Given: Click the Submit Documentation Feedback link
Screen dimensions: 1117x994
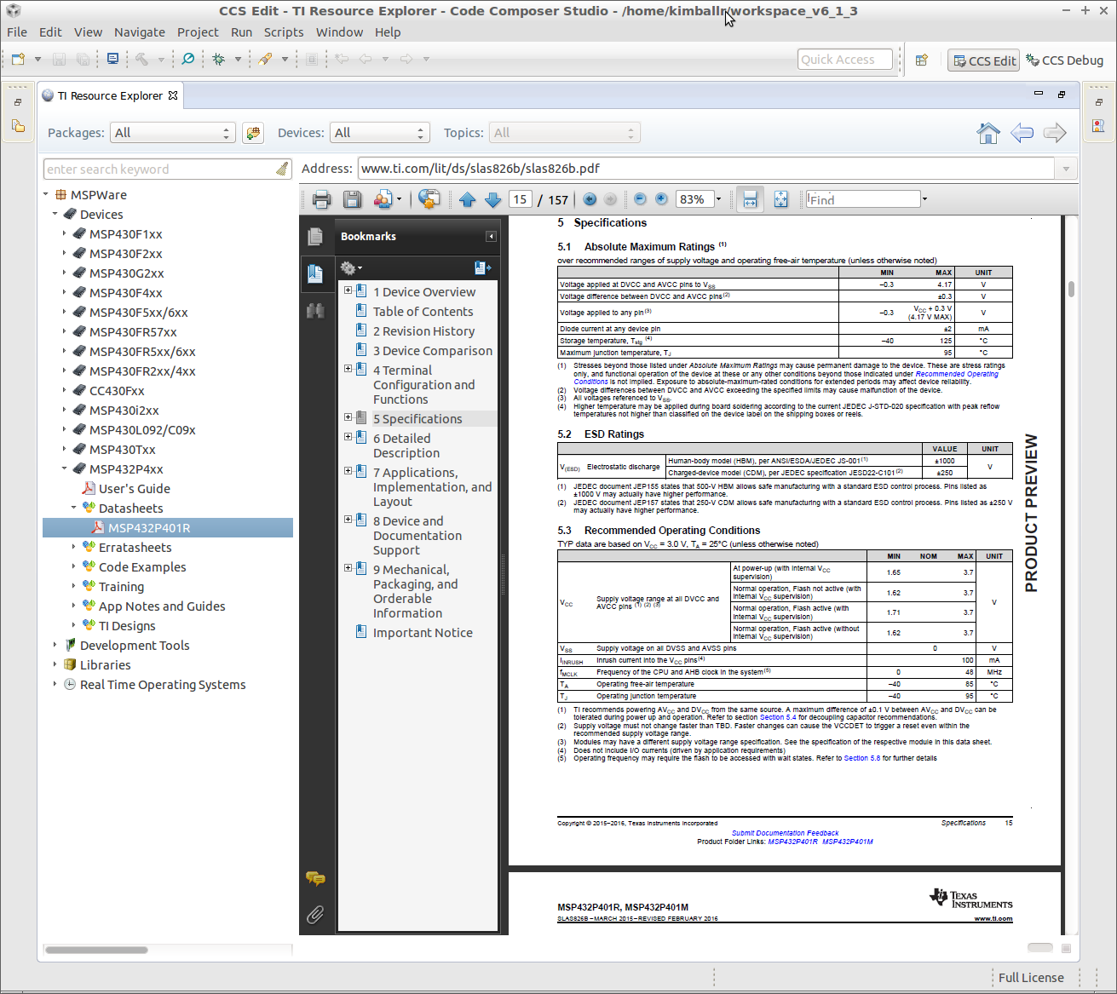Looking at the screenshot, I should pyautogui.click(x=785, y=833).
